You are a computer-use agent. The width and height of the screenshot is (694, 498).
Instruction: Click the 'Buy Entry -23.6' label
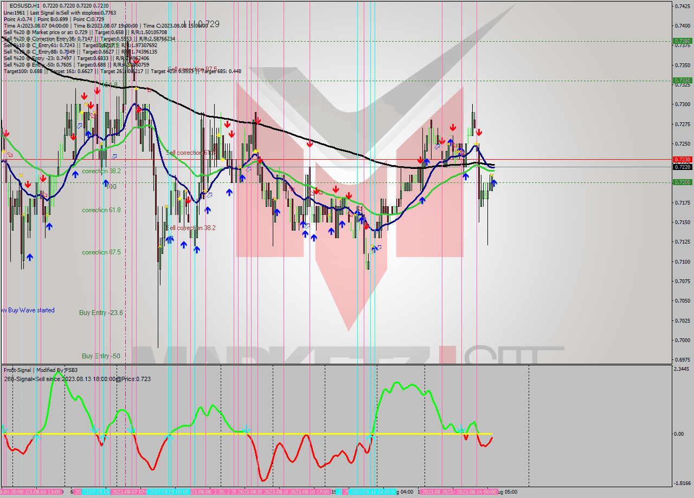[101, 313]
